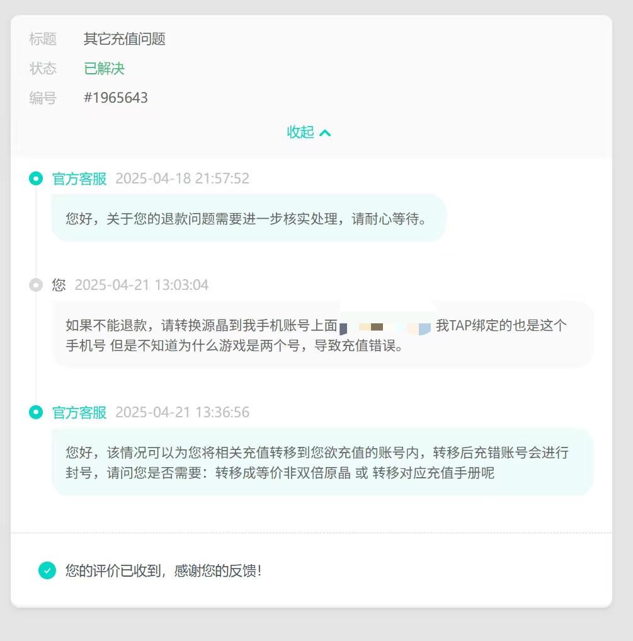Click the green dot next to second 官方客服 reply
Viewport: 633px width, 641px height.
click(36, 412)
